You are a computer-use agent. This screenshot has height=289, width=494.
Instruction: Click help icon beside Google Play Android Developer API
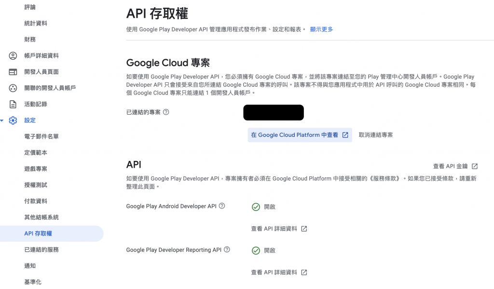222,206
